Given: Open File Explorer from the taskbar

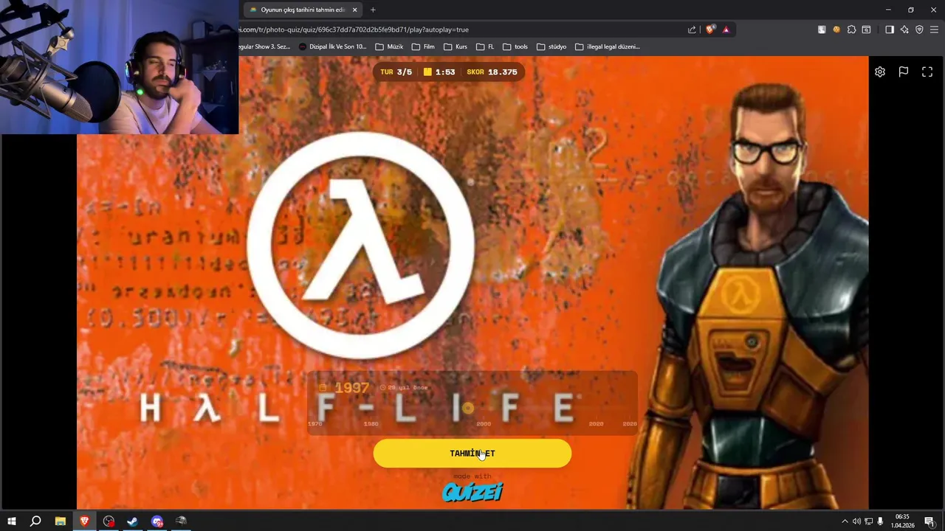Looking at the screenshot, I should coord(60,521).
